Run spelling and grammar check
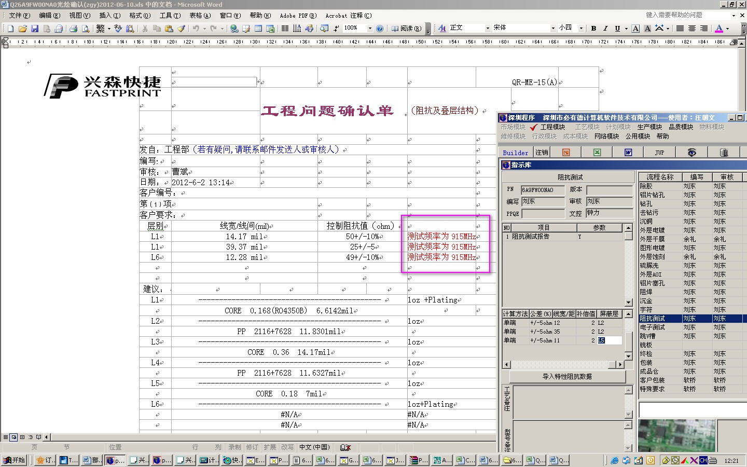This screenshot has width=747, height=467. (x=118, y=29)
